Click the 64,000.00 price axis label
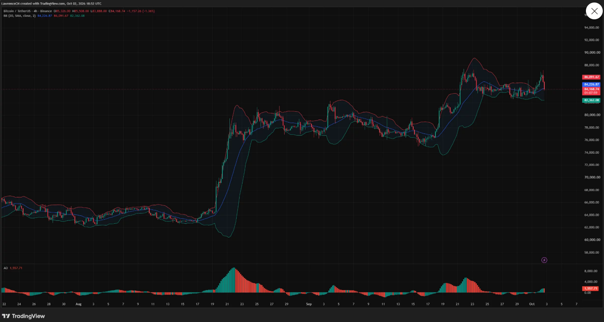 coord(592,215)
